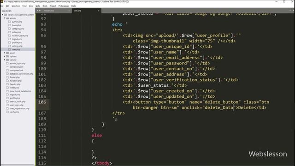Expand the vendor folder
The image size is (295, 166).
click(5, 60)
